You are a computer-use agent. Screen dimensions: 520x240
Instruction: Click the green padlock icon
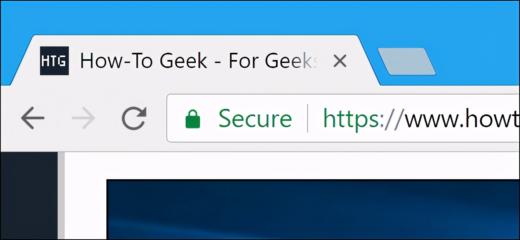point(192,119)
